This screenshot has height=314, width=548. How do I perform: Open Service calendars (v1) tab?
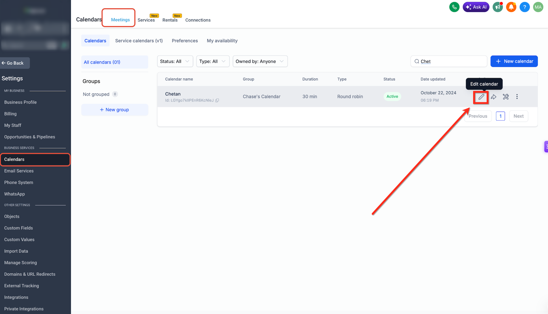tap(139, 41)
